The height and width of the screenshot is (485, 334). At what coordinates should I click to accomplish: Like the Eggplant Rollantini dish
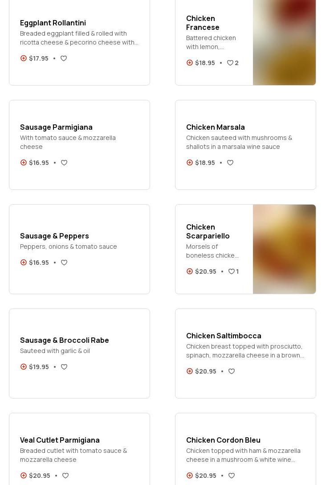(64, 58)
